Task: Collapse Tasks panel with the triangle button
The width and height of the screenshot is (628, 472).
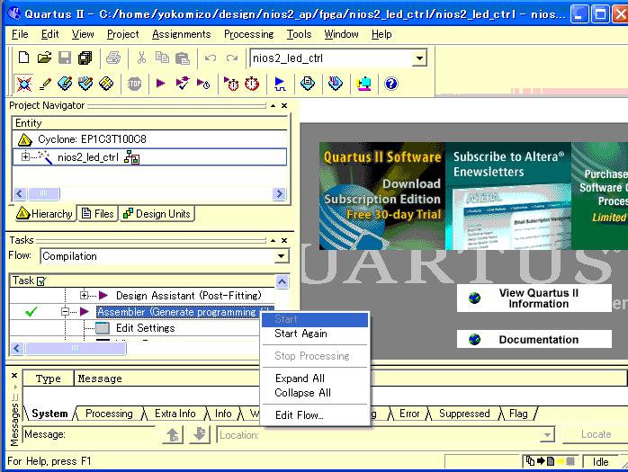Action: [x=273, y=241]
